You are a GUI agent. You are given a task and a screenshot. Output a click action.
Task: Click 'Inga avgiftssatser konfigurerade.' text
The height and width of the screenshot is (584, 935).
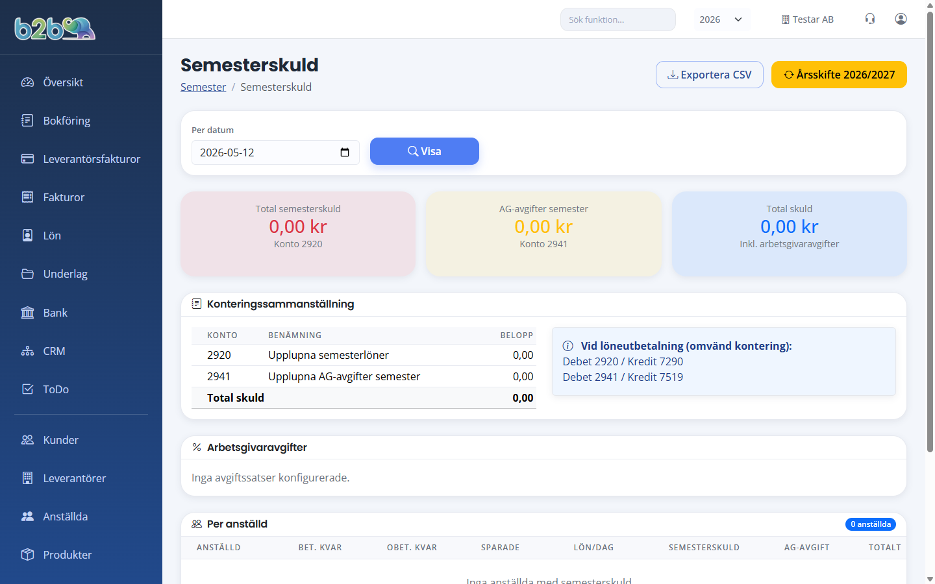pyautogui.click(x=271, y=478)
